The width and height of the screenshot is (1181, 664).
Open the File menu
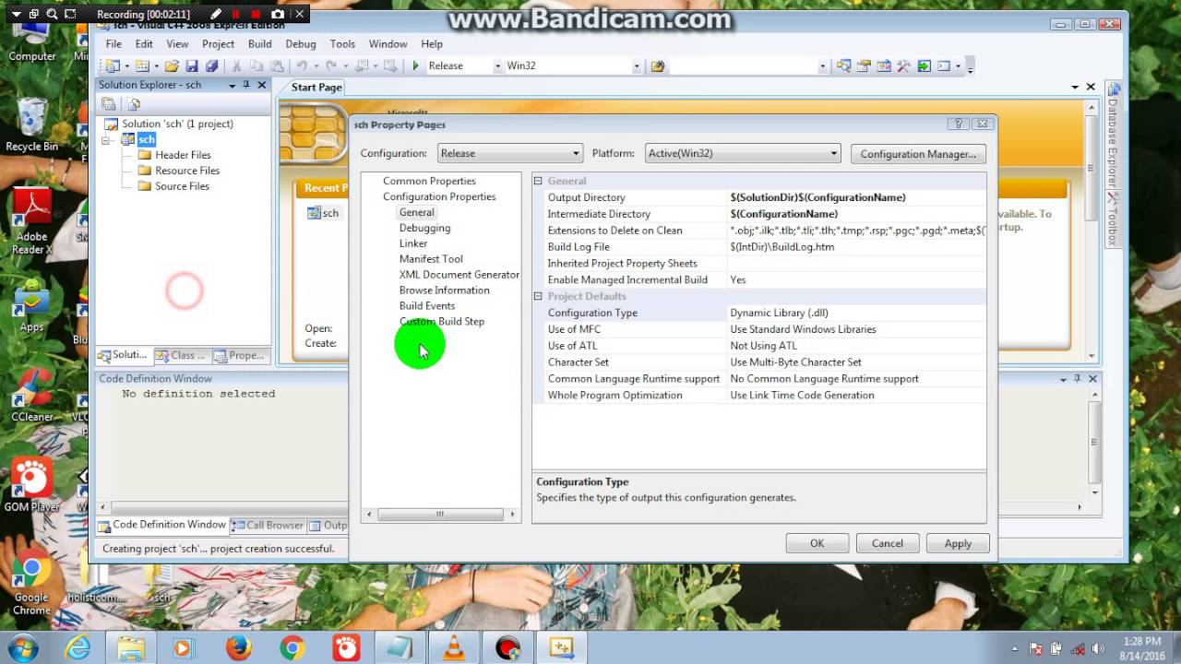click(113, 43)
